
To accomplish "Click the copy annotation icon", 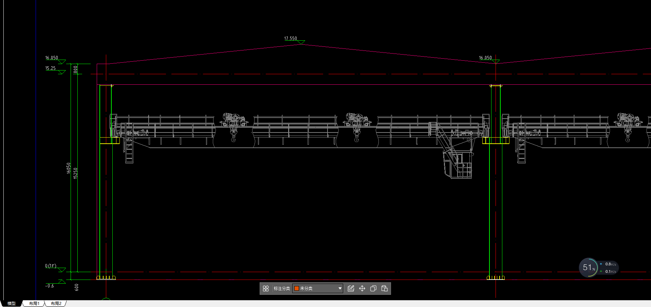I will coord(373,288).
